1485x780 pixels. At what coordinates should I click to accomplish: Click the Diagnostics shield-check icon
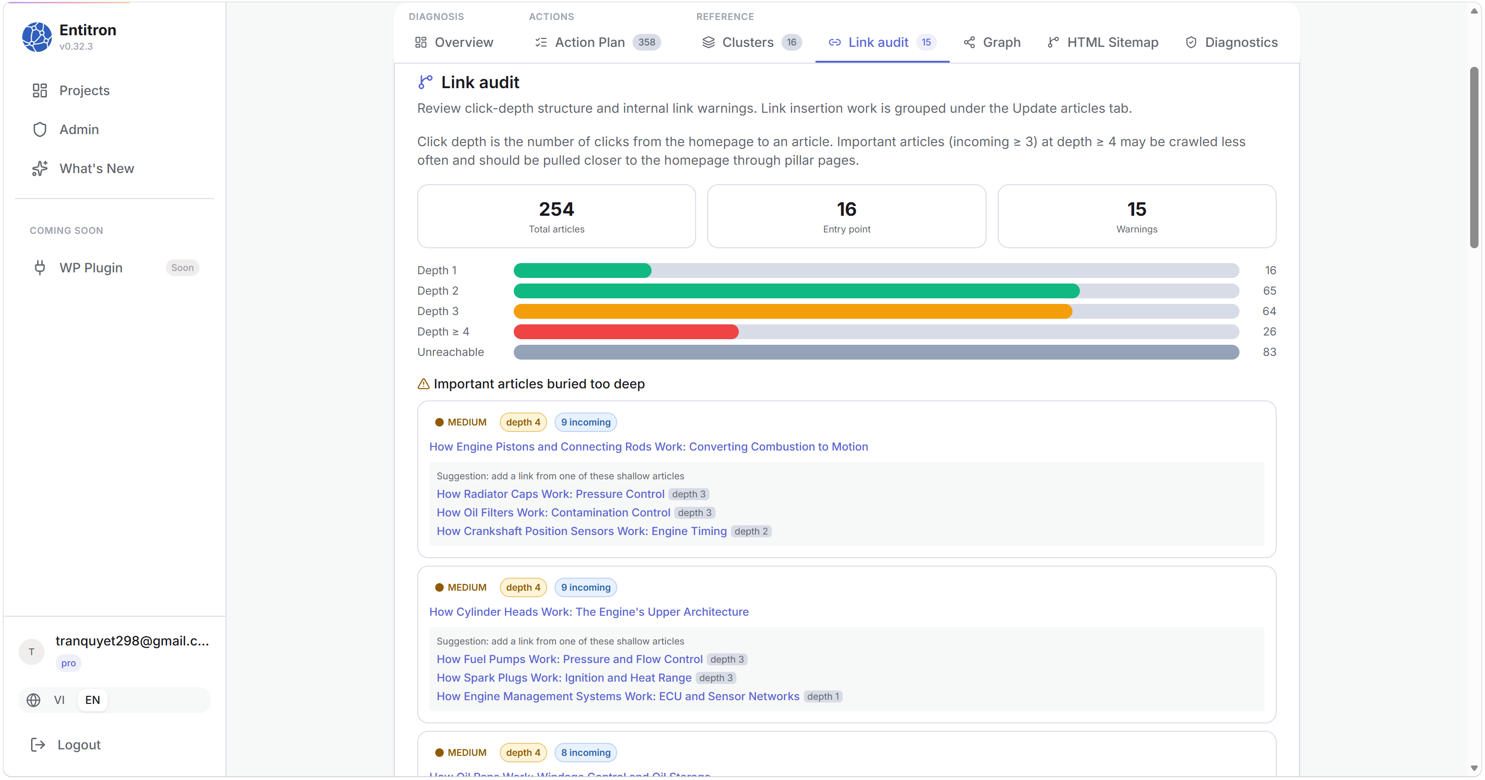(1191, 42)
